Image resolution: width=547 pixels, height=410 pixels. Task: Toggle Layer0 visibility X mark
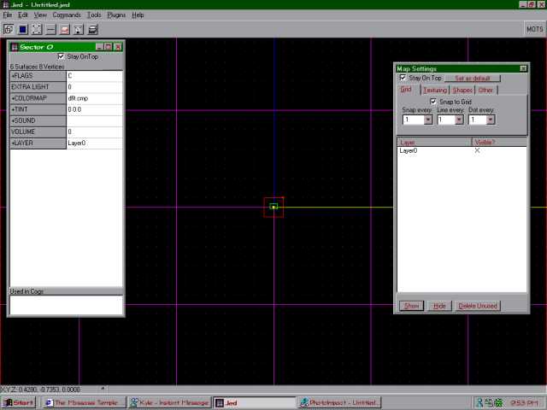click(x=477, y=150)
